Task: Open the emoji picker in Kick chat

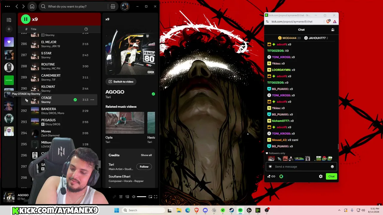Action: point(332,167)
